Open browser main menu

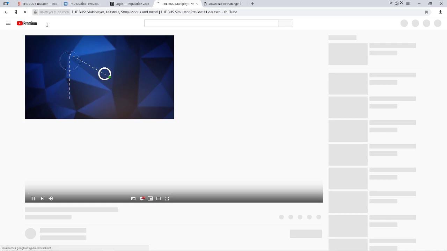click(408, 4)
